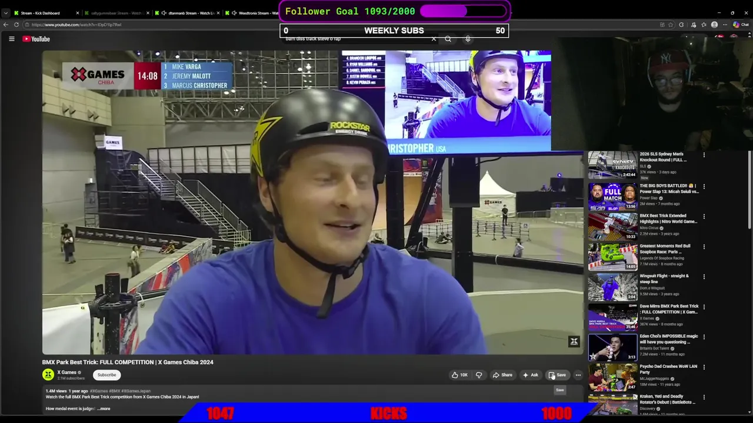Go to YouTube home via logo
This screenshot has height=423, width=753.
coord(36,39)
